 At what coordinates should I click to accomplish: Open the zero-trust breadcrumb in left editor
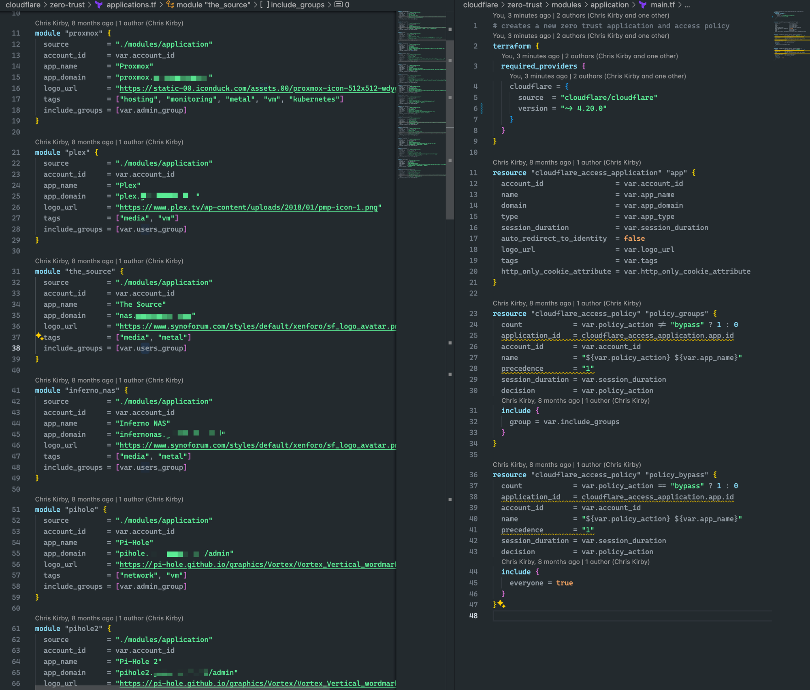[x=67, y=5]
